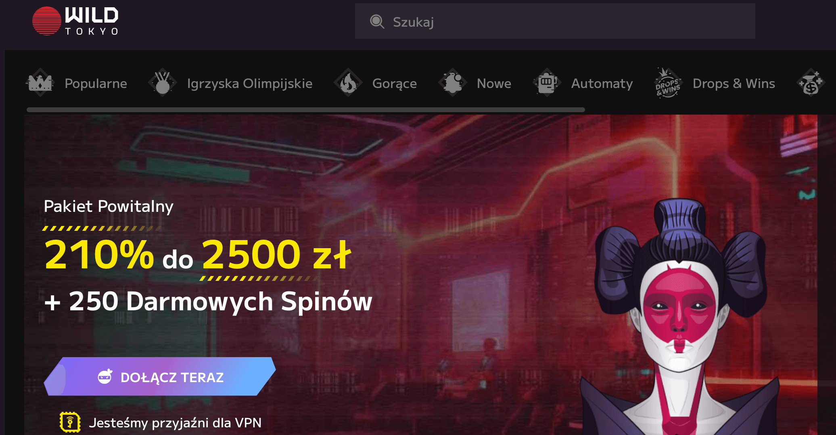Viewport: 836px width, 435px height.
Task: Click the magnifier icon in search bar
Action: (x=377, y=21)
